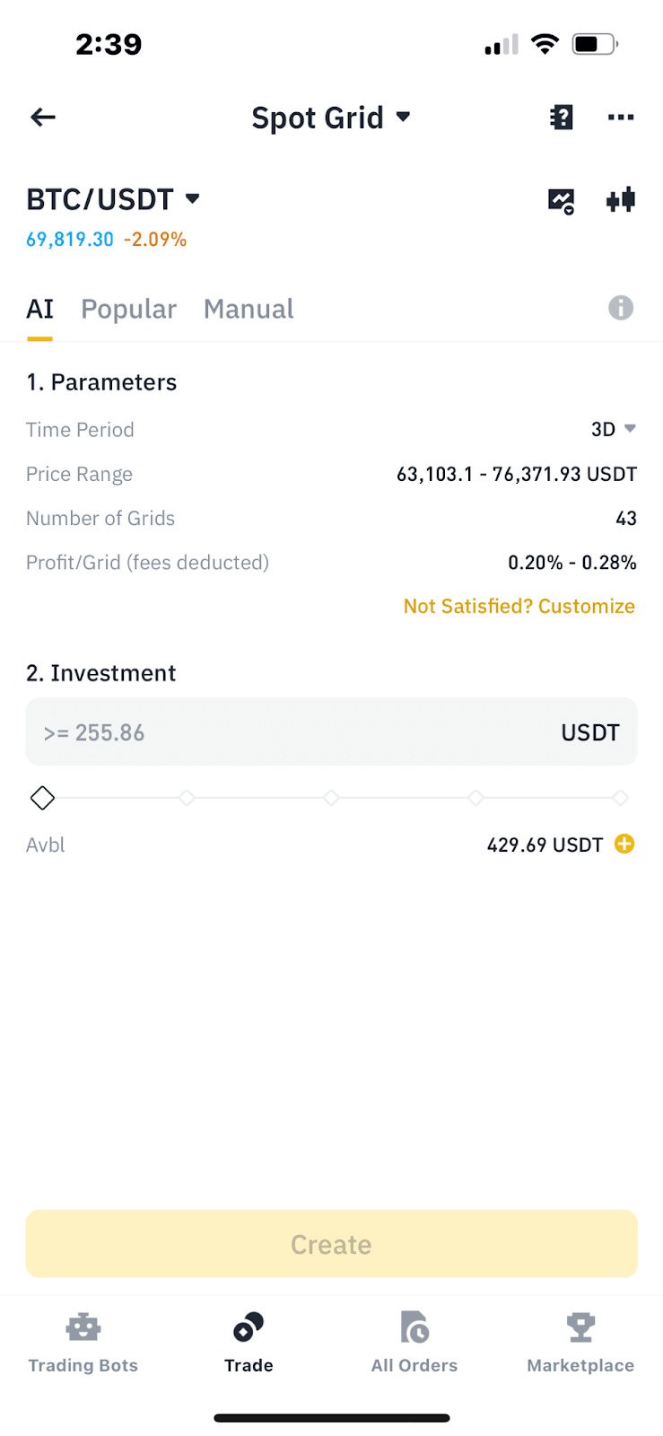
Task: Open the three-dot more options menu
Action: coord(620,117)
